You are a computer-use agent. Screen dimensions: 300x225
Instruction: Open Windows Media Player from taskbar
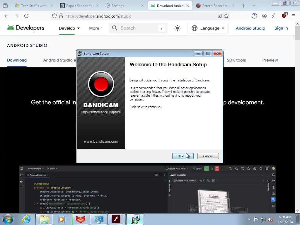point(62,219)
